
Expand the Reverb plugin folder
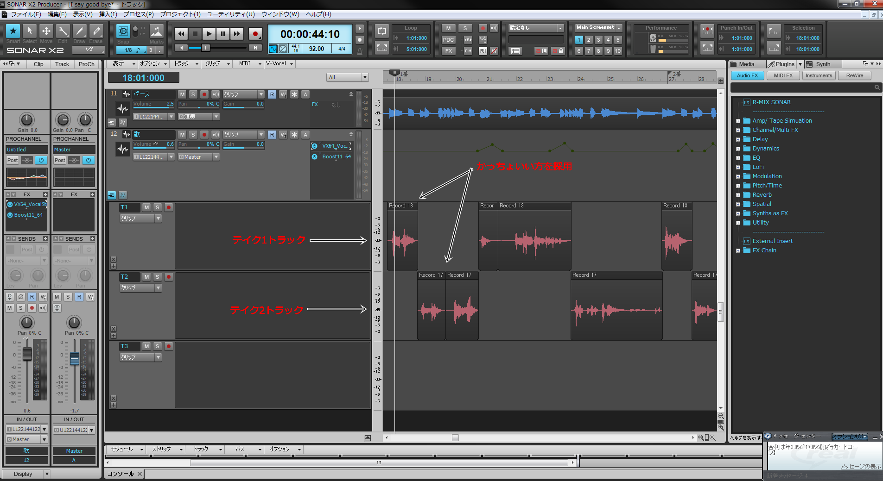738,195
